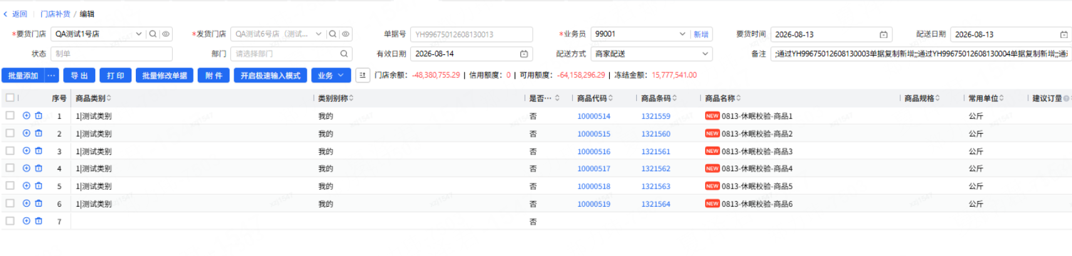Click the row-spacing settings icon beside 业务

pos(363,76)
